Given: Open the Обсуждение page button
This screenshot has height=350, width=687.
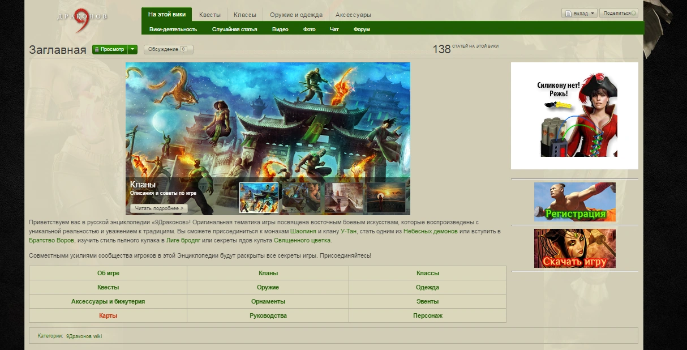Looking at the screenshot, I should [x=168, y=49].
